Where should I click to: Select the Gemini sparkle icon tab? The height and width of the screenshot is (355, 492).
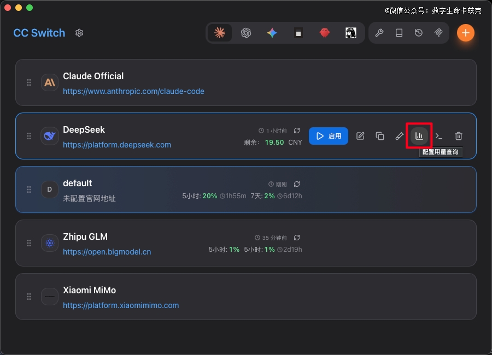pos(272,33)
